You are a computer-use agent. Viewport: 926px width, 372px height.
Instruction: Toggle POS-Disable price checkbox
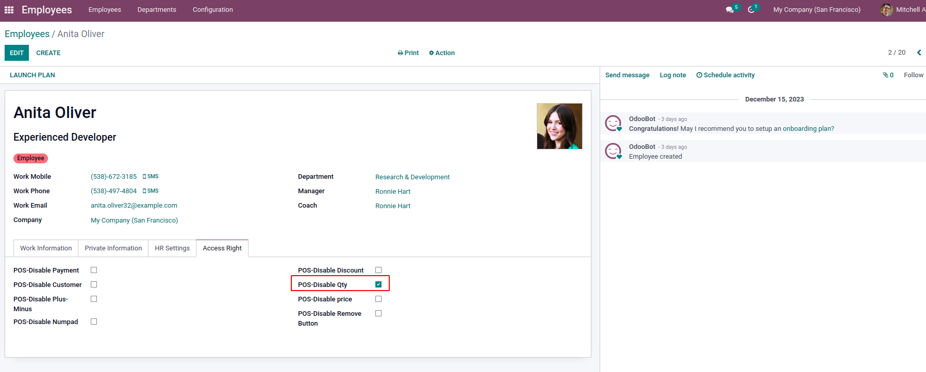pos(378,299)
